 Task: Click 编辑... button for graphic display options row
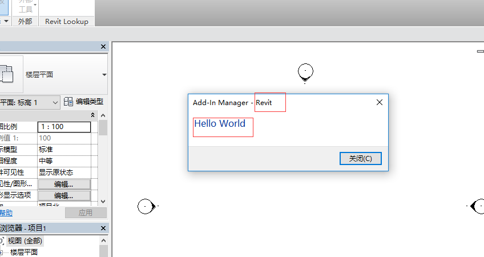64,195
